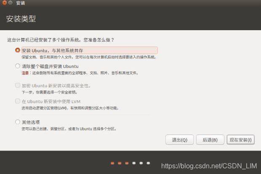Click the 清除整个磁盘并安装 Ubuntu label
This screenshot has height=174, width=261.
(x=50, y=66)
